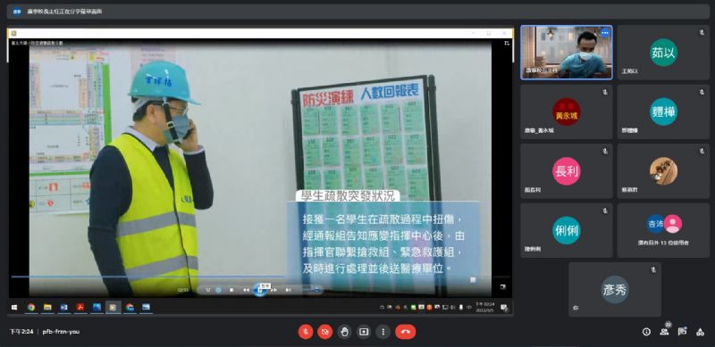Viewport: 715px width, 347px height.
Task: Show the participants people panel
Action: 664,332
